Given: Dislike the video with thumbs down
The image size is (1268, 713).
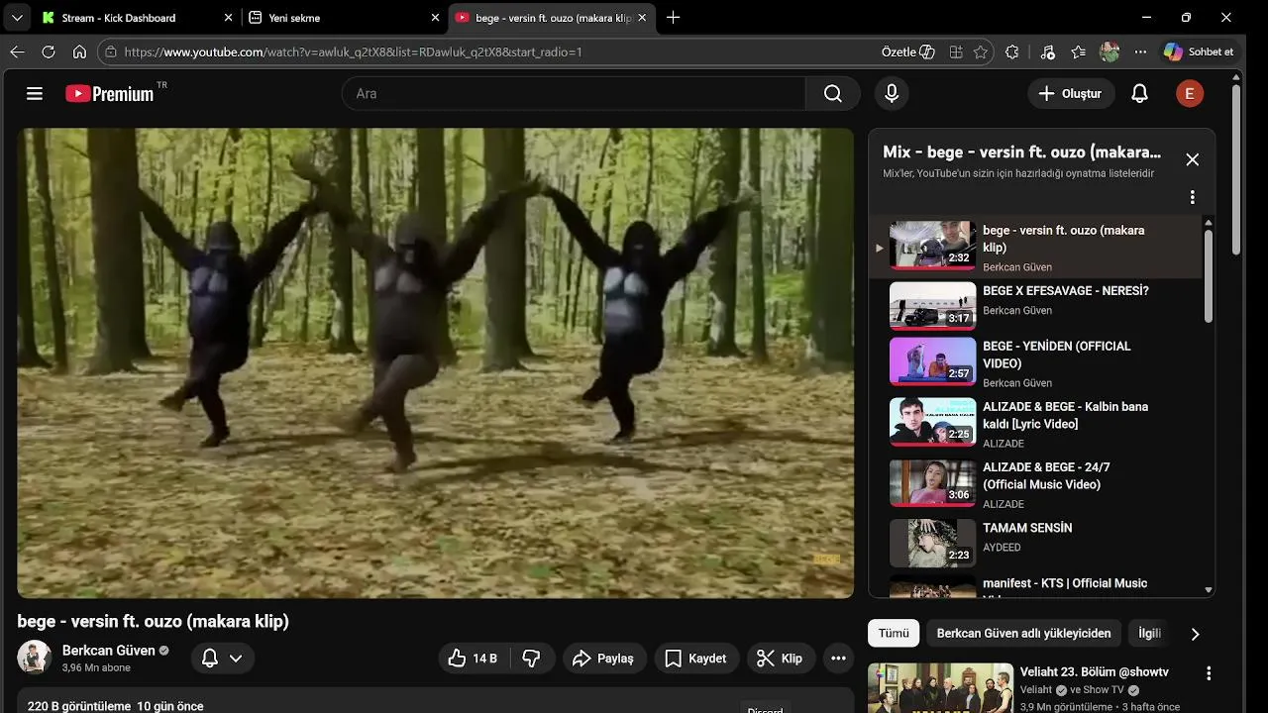Looking at the screenshot, I should coord(532,659).
